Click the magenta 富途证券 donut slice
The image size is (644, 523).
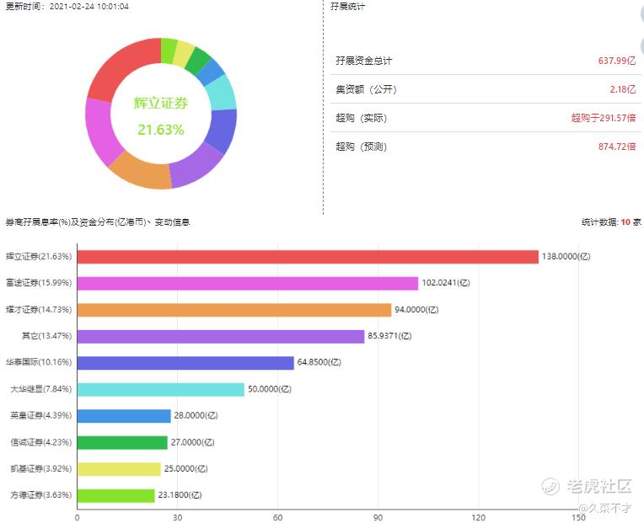click(102, 132)
